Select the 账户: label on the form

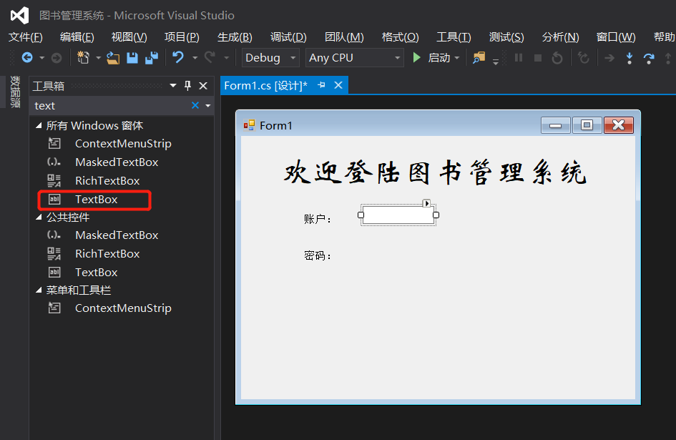click(x=318, y=219)
